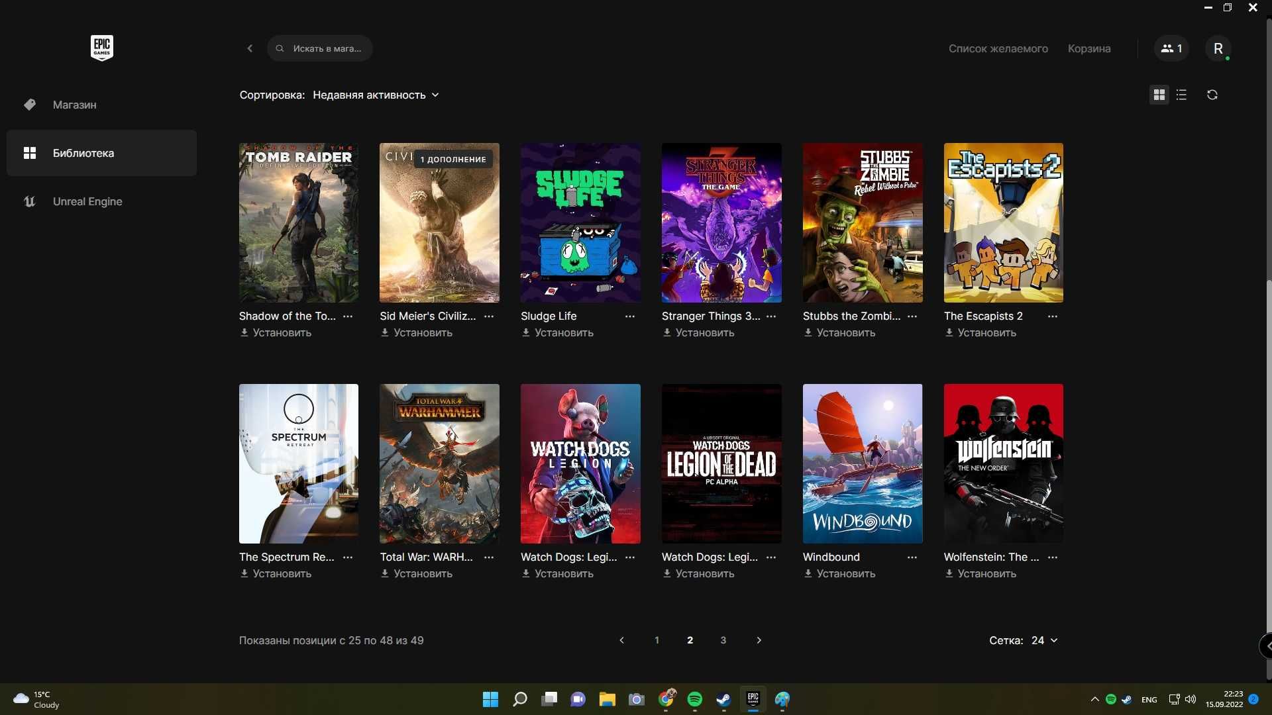Go to library page 3

(723, 640)
